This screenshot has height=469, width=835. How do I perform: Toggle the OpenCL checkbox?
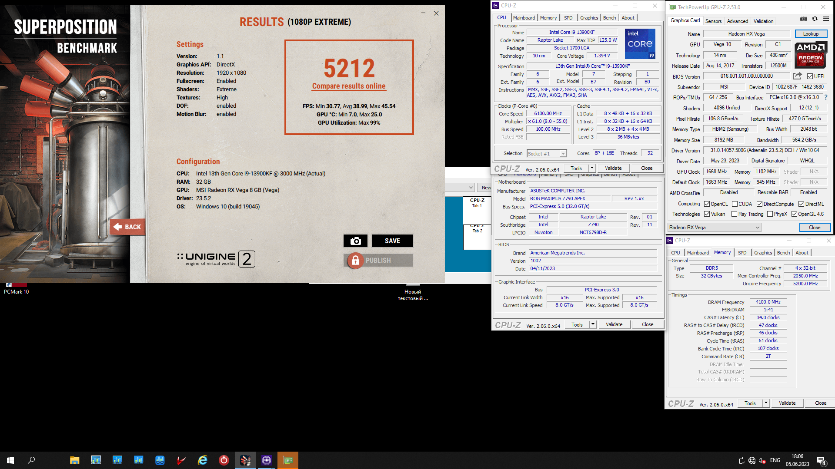(x=707, y=204)
